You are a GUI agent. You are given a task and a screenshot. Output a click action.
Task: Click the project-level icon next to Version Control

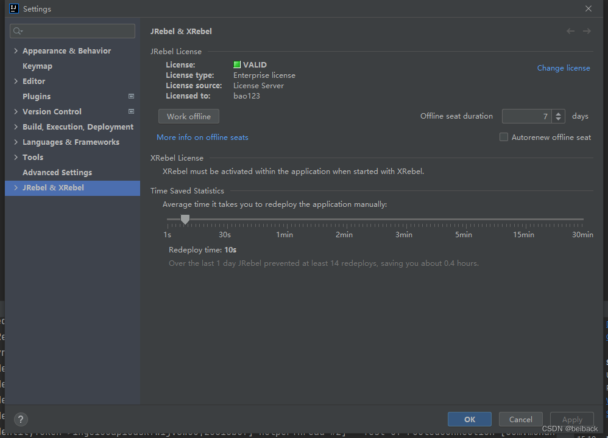131,111
